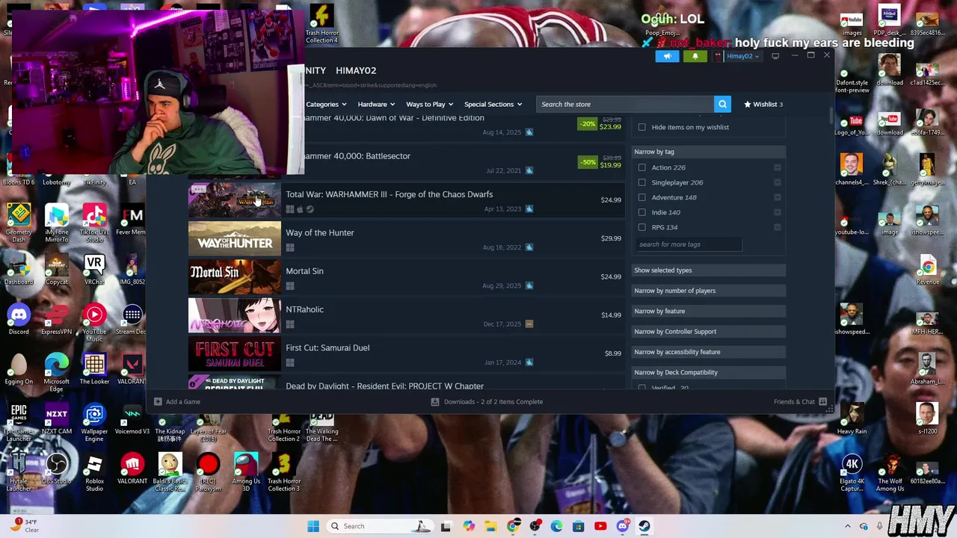Open the HIMAY02 profile tab

(x=356, y=70)
